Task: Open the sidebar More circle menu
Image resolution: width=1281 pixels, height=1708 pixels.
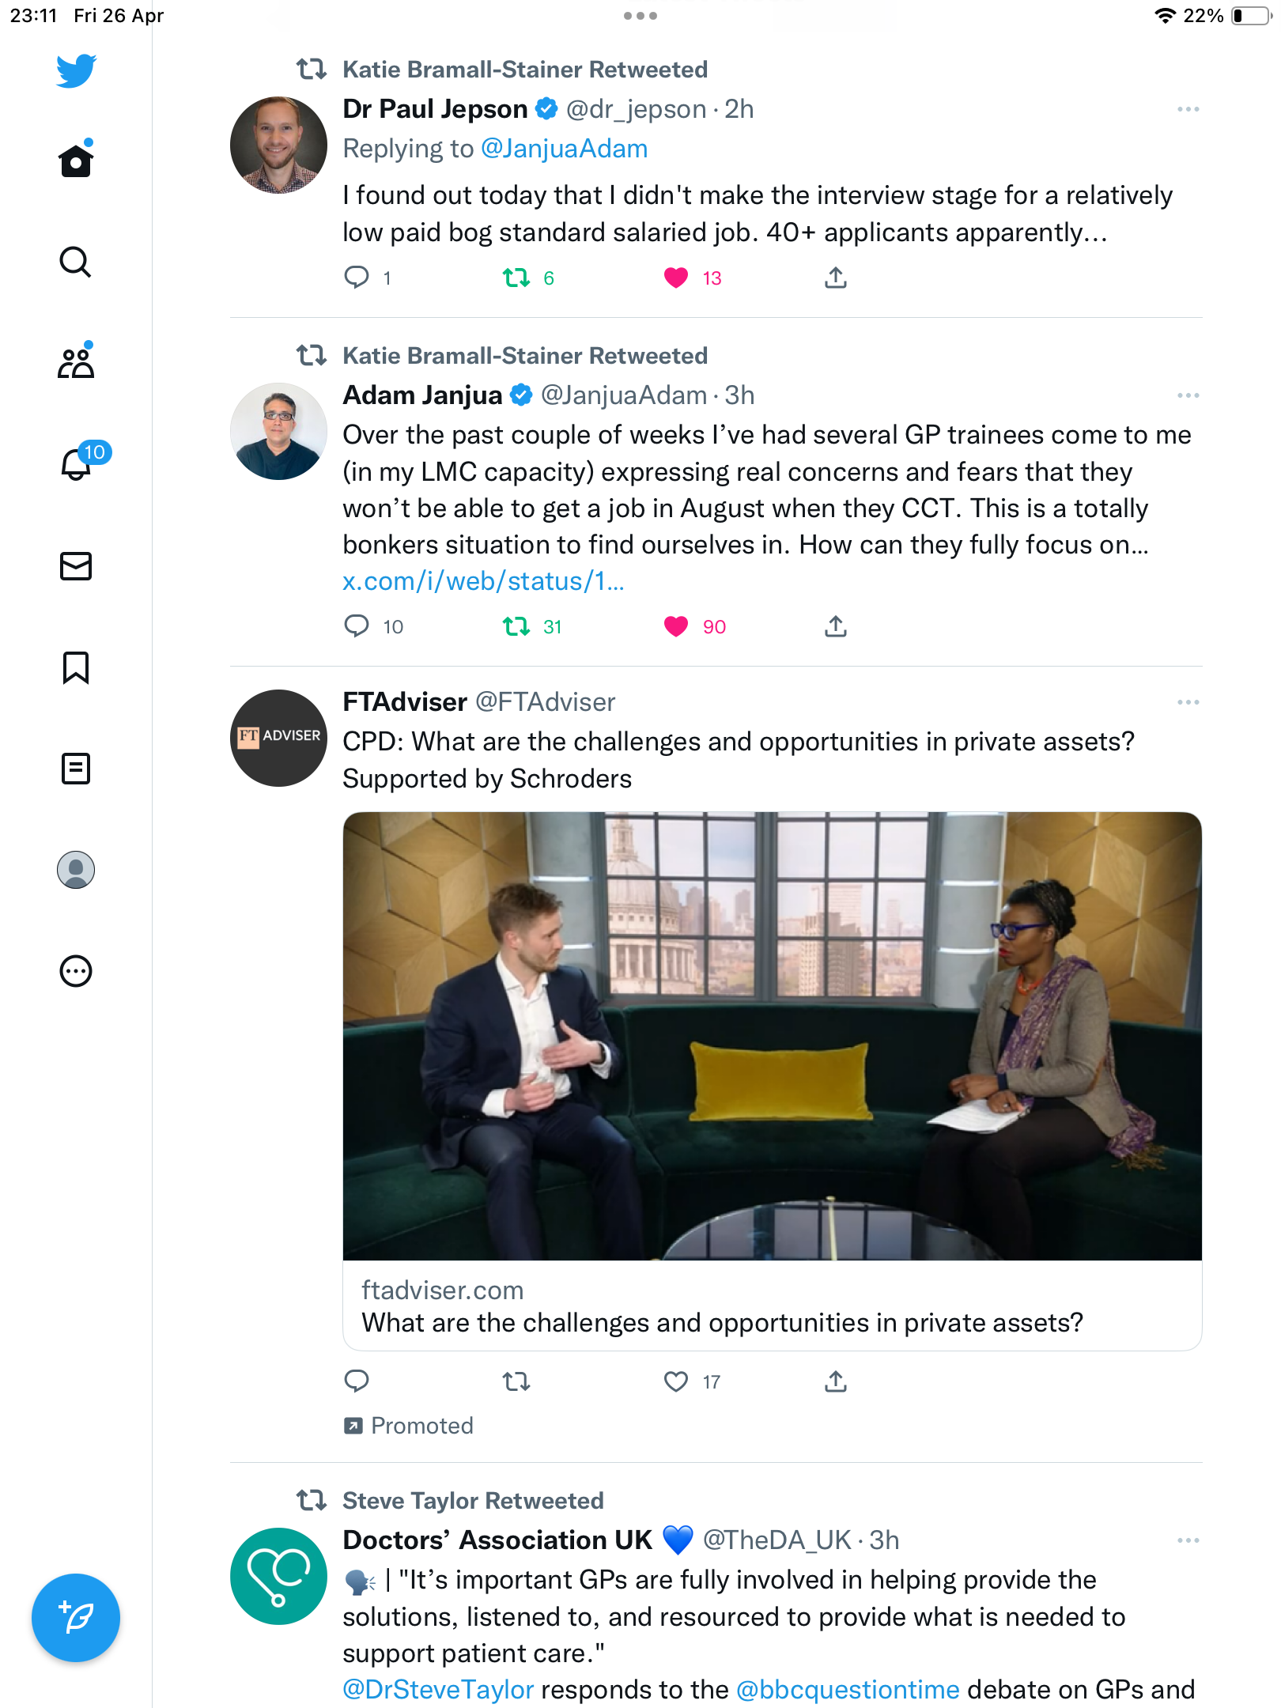Action: [x=76, y=971]
